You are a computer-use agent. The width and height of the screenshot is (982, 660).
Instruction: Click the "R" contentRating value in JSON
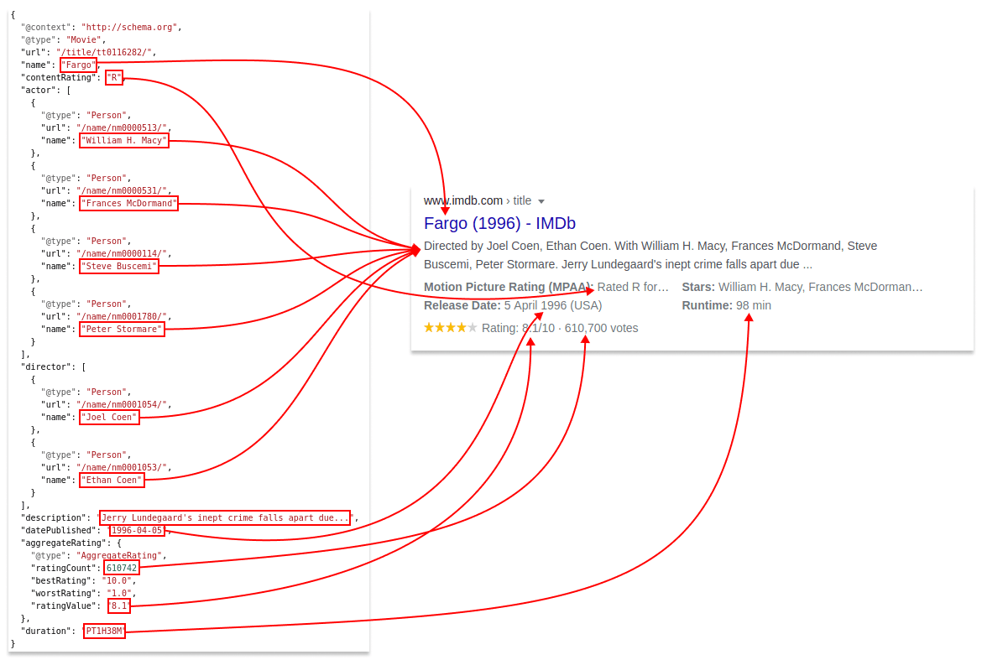(114, 78)
